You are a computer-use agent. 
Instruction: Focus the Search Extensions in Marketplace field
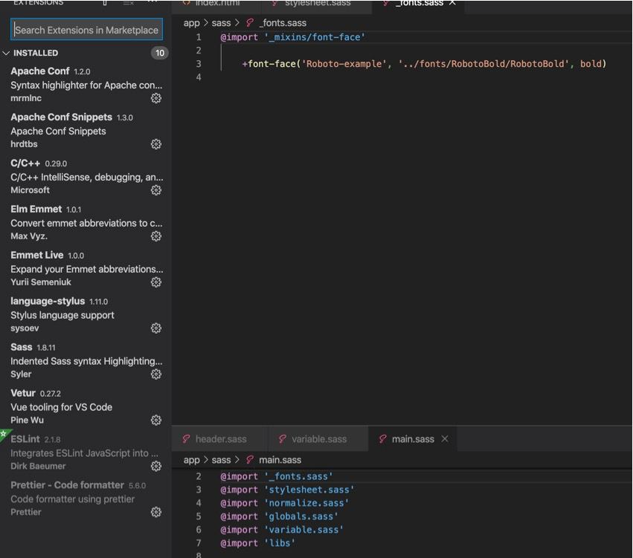coord(86,30)
